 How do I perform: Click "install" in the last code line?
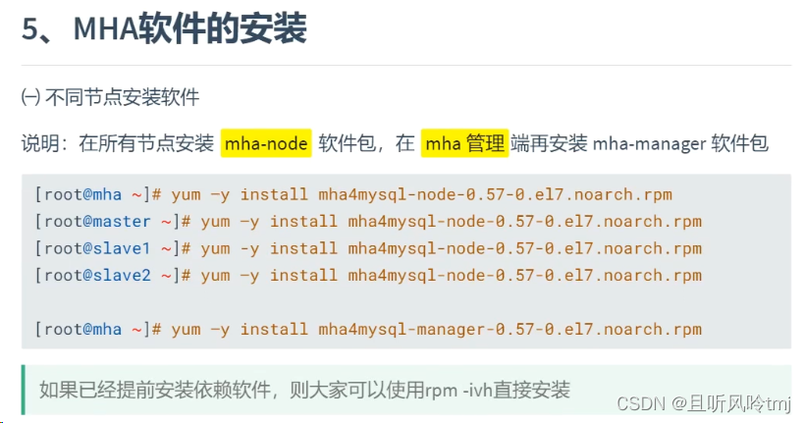point(270,329)
